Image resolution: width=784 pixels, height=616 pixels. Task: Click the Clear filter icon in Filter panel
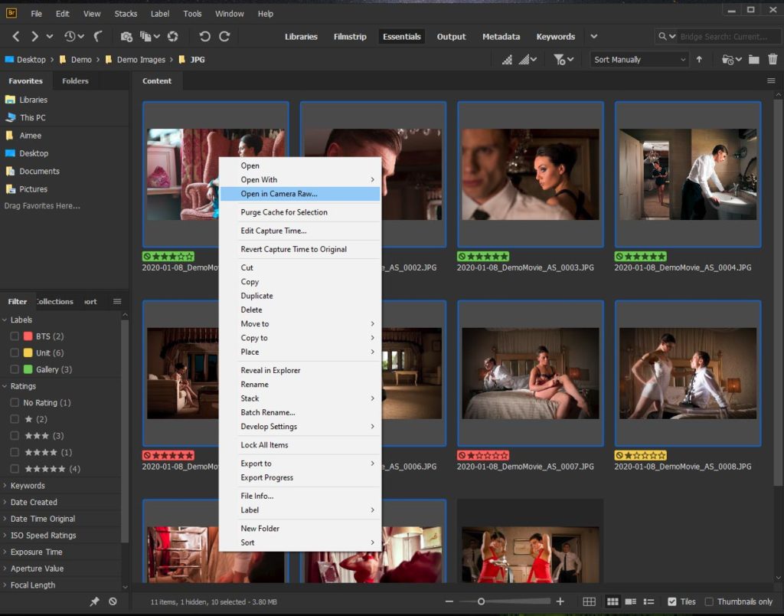coord(113,602)
